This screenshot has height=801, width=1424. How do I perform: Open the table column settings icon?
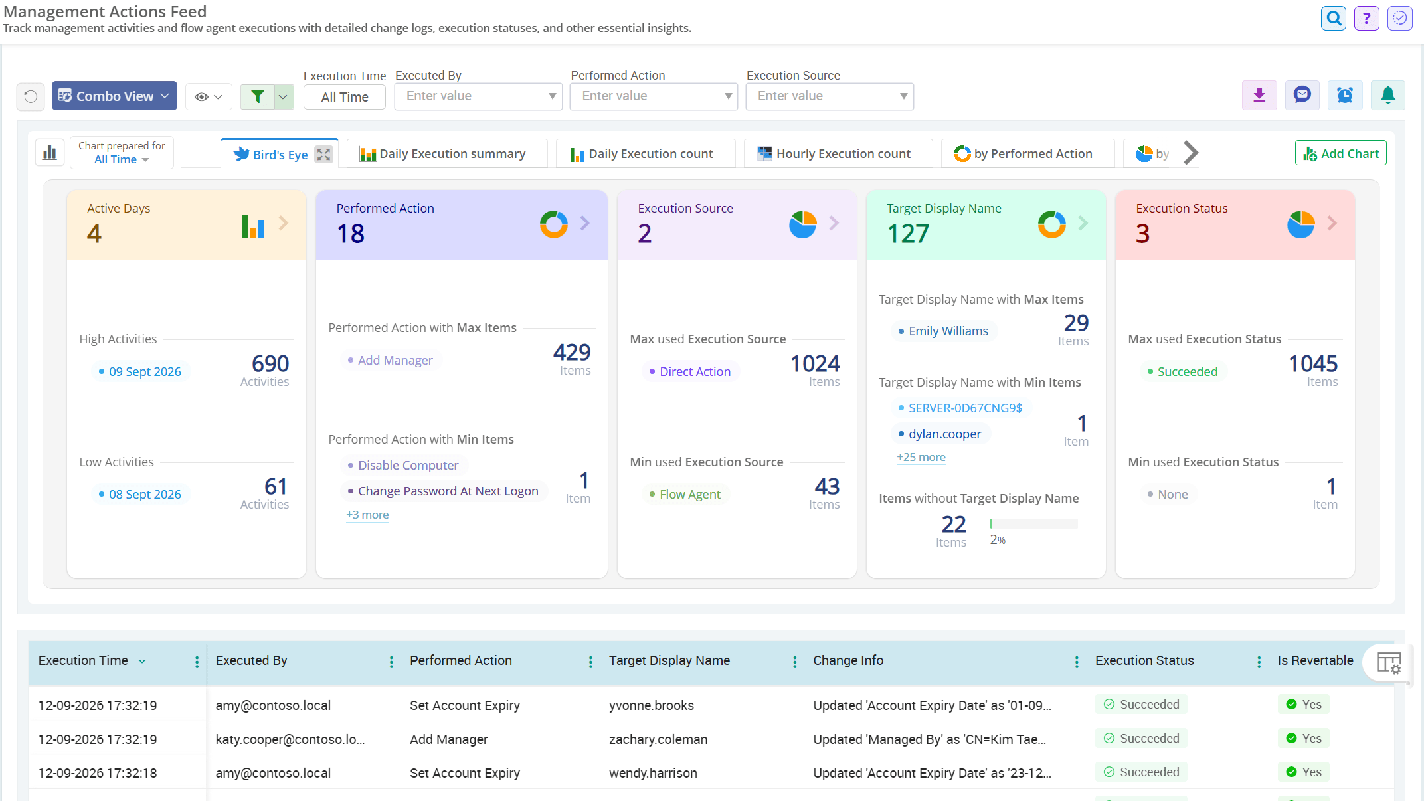pyautogui.click(x=1389, y=663)
